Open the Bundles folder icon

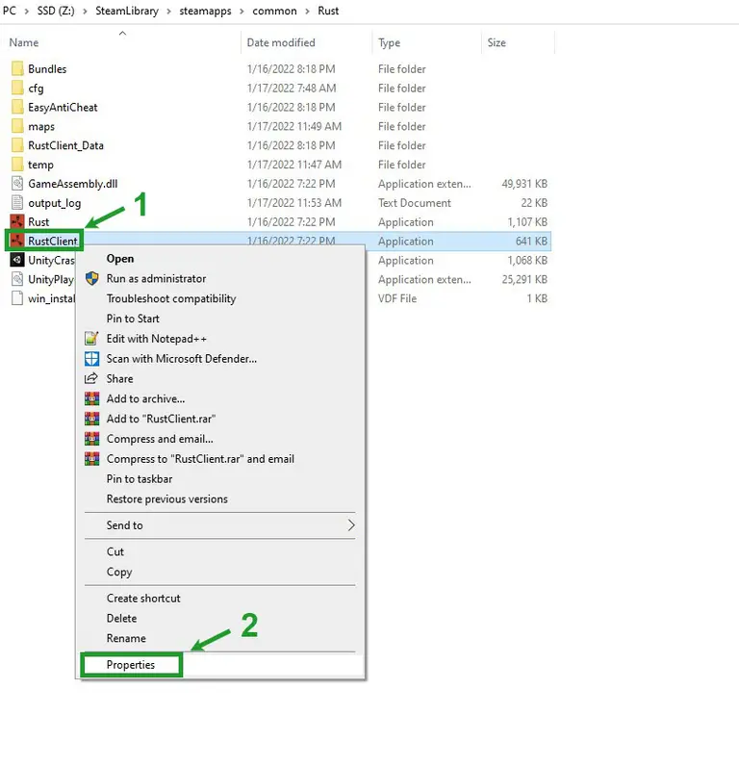coord(17,68)
